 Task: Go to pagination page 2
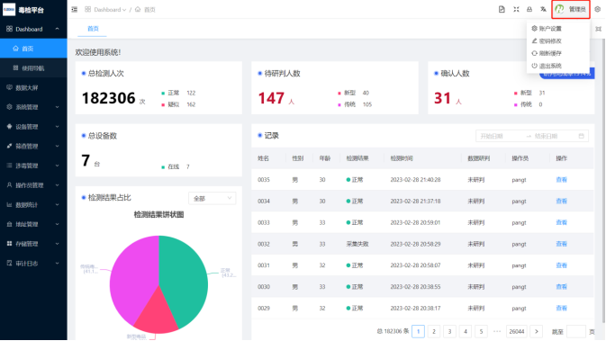pos(434,331)
